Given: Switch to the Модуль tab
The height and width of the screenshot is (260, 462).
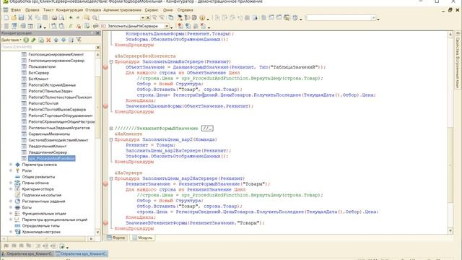Looking at the screenshot, I should [x=143, y=238].
